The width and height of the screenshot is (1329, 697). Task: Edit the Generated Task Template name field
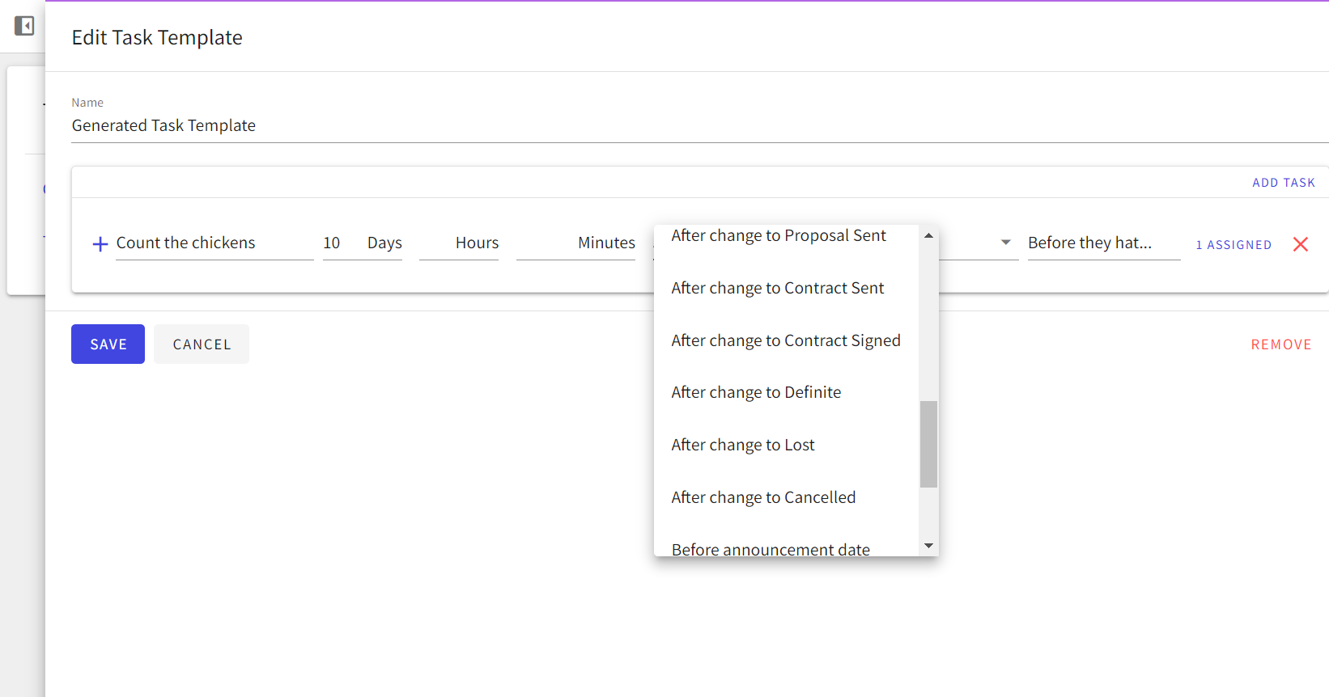tap(699, 125)
